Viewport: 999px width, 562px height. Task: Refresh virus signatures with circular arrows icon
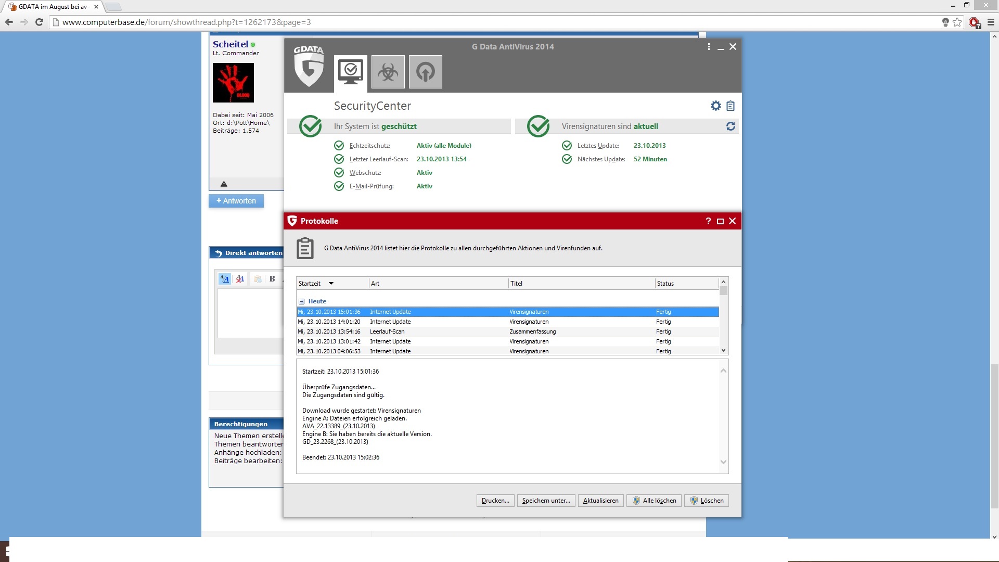731,126
